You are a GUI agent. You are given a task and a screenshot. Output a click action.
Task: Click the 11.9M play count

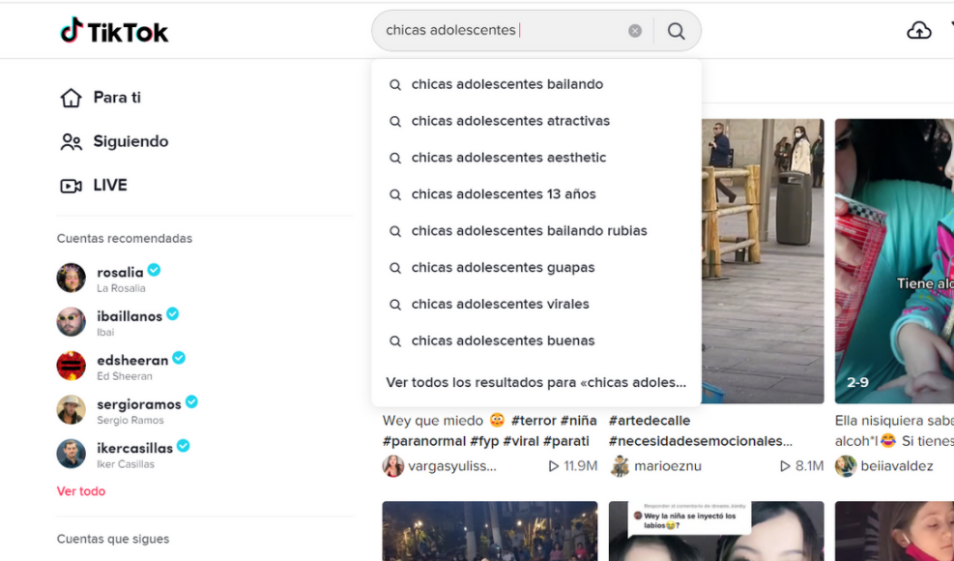click(572, 466)
